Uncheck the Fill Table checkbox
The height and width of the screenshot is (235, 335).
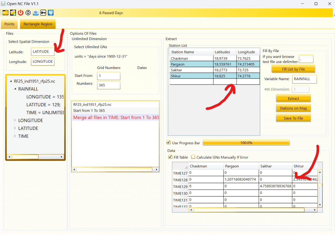point(170,157)
